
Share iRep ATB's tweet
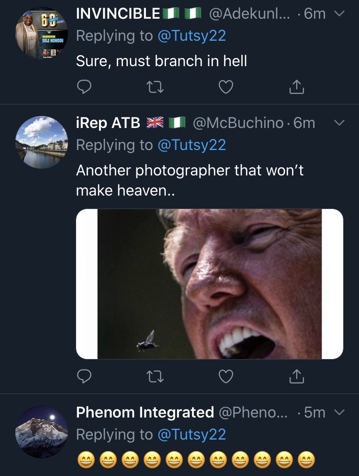(x=297, y=377)
